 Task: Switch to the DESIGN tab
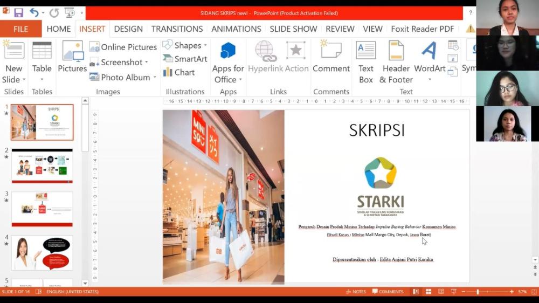[x=128, y=29]
